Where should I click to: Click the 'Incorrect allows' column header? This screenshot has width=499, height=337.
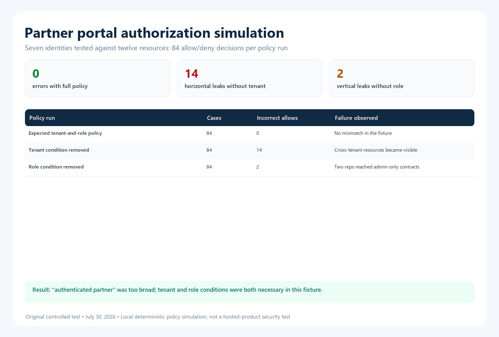(277, 118)
